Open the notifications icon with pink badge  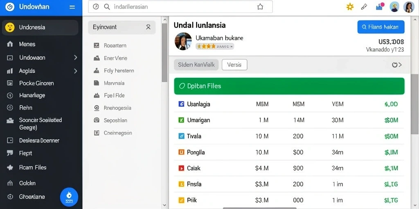[380, 7]
